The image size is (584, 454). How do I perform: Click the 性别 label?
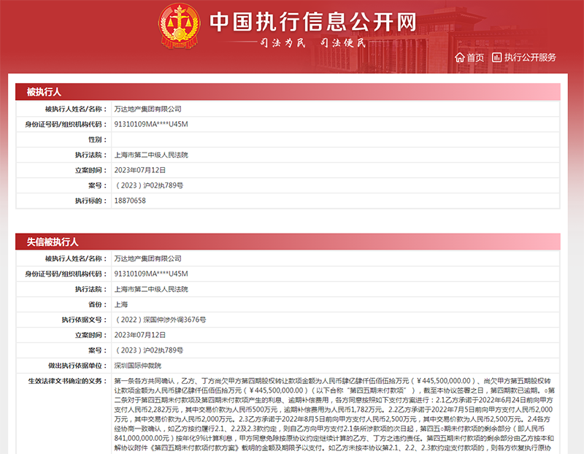97,139
